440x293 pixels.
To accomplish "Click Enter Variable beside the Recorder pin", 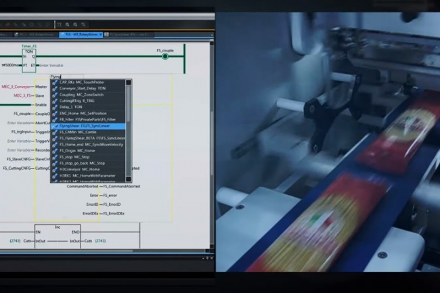I will [19, 150].
